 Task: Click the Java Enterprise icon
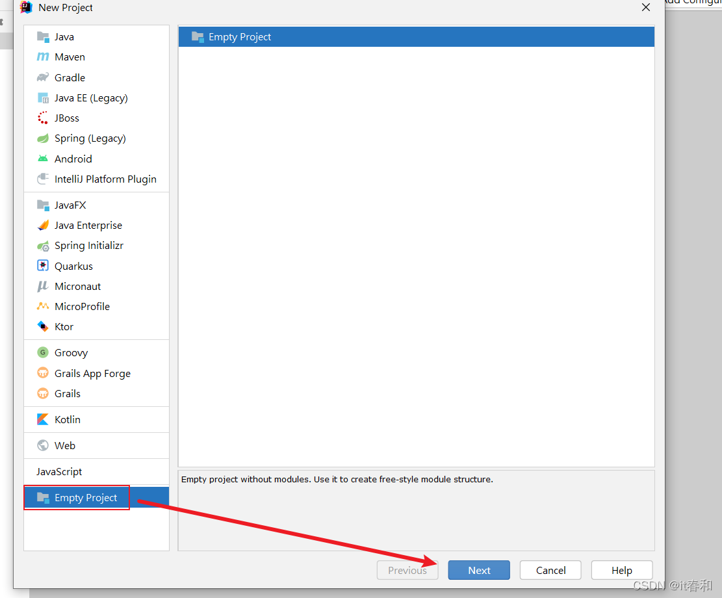pyautogui.click(x=43, y=226)
